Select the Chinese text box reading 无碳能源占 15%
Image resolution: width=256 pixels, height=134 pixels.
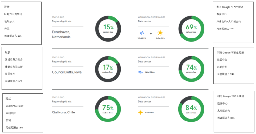pyautogui.click(x=21, y=23)
